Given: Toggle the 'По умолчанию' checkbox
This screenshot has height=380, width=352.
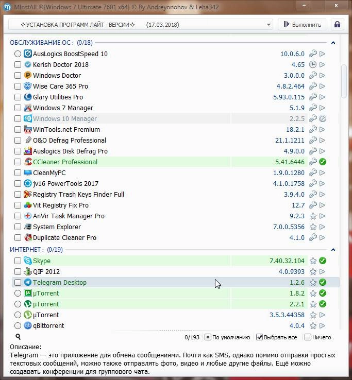Looking at the screenshot, I should point(208,337).
